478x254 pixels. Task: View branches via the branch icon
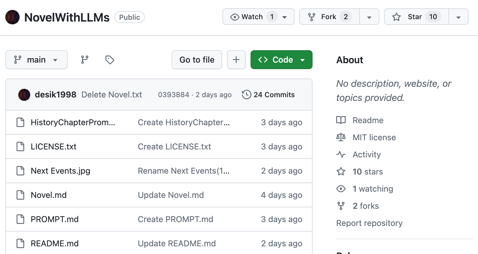coord(85,60)
